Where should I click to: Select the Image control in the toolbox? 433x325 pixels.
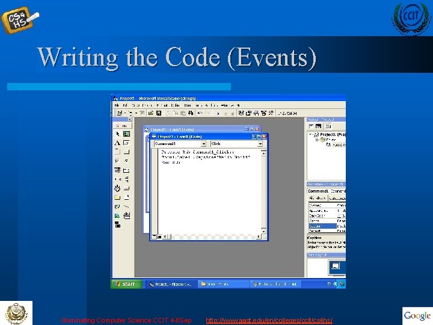click(x=117, y=215)
